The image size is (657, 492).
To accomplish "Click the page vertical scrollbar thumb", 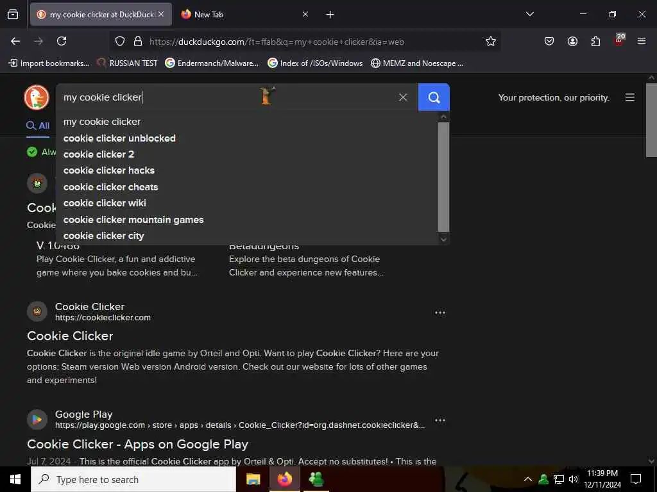I will (652, 120).
